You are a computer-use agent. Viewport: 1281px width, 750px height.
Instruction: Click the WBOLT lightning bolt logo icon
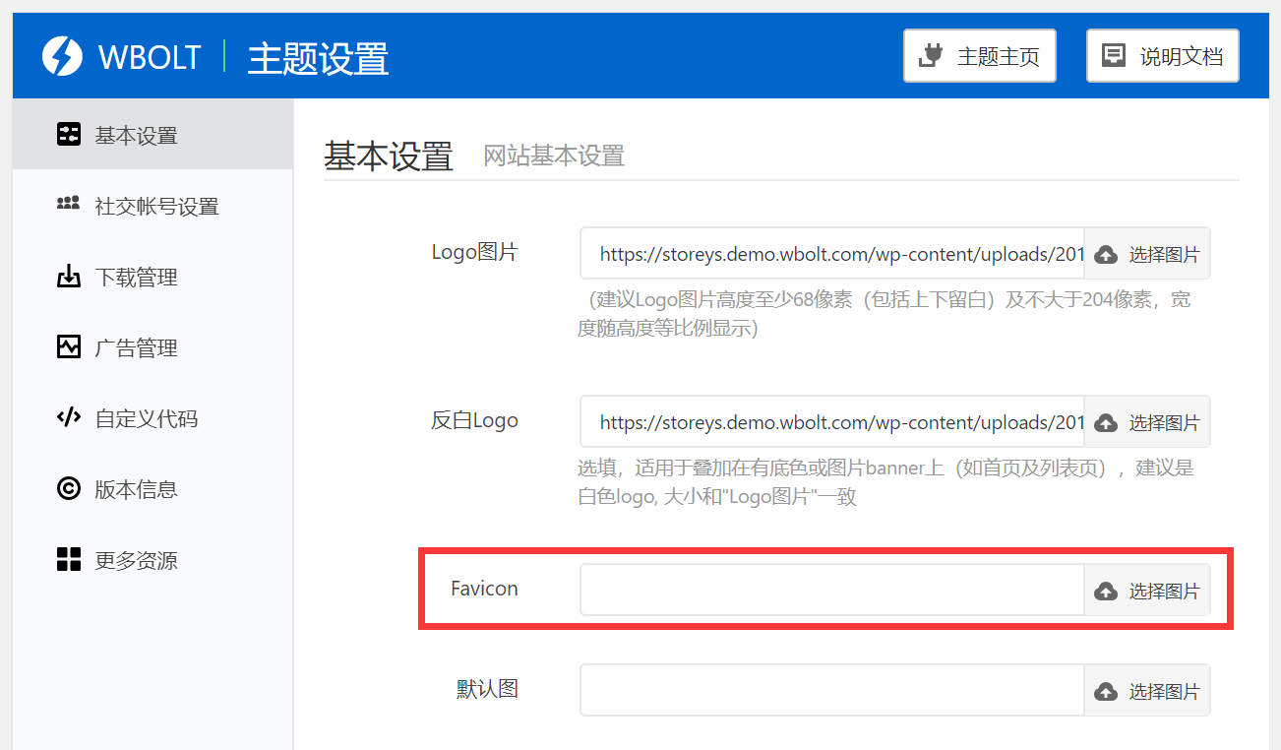pos(61,56)
